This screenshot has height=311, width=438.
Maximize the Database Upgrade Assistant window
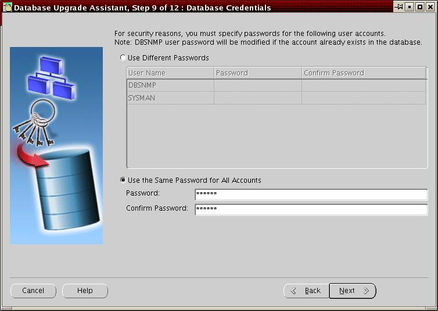pos(419,7)
